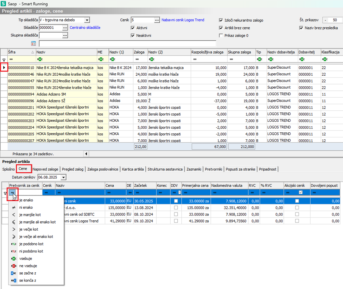The image size is (343, 289).
Task: Click the Skladišče lookup ellipsis button
Action: click(x=65, y=28)
